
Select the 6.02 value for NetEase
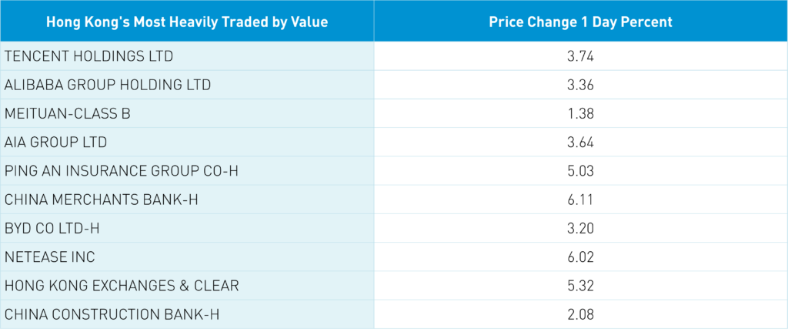[580, 257]
